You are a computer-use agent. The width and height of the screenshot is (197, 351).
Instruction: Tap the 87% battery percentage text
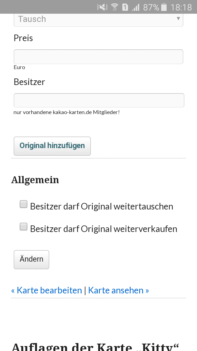(x=151, y=7)
